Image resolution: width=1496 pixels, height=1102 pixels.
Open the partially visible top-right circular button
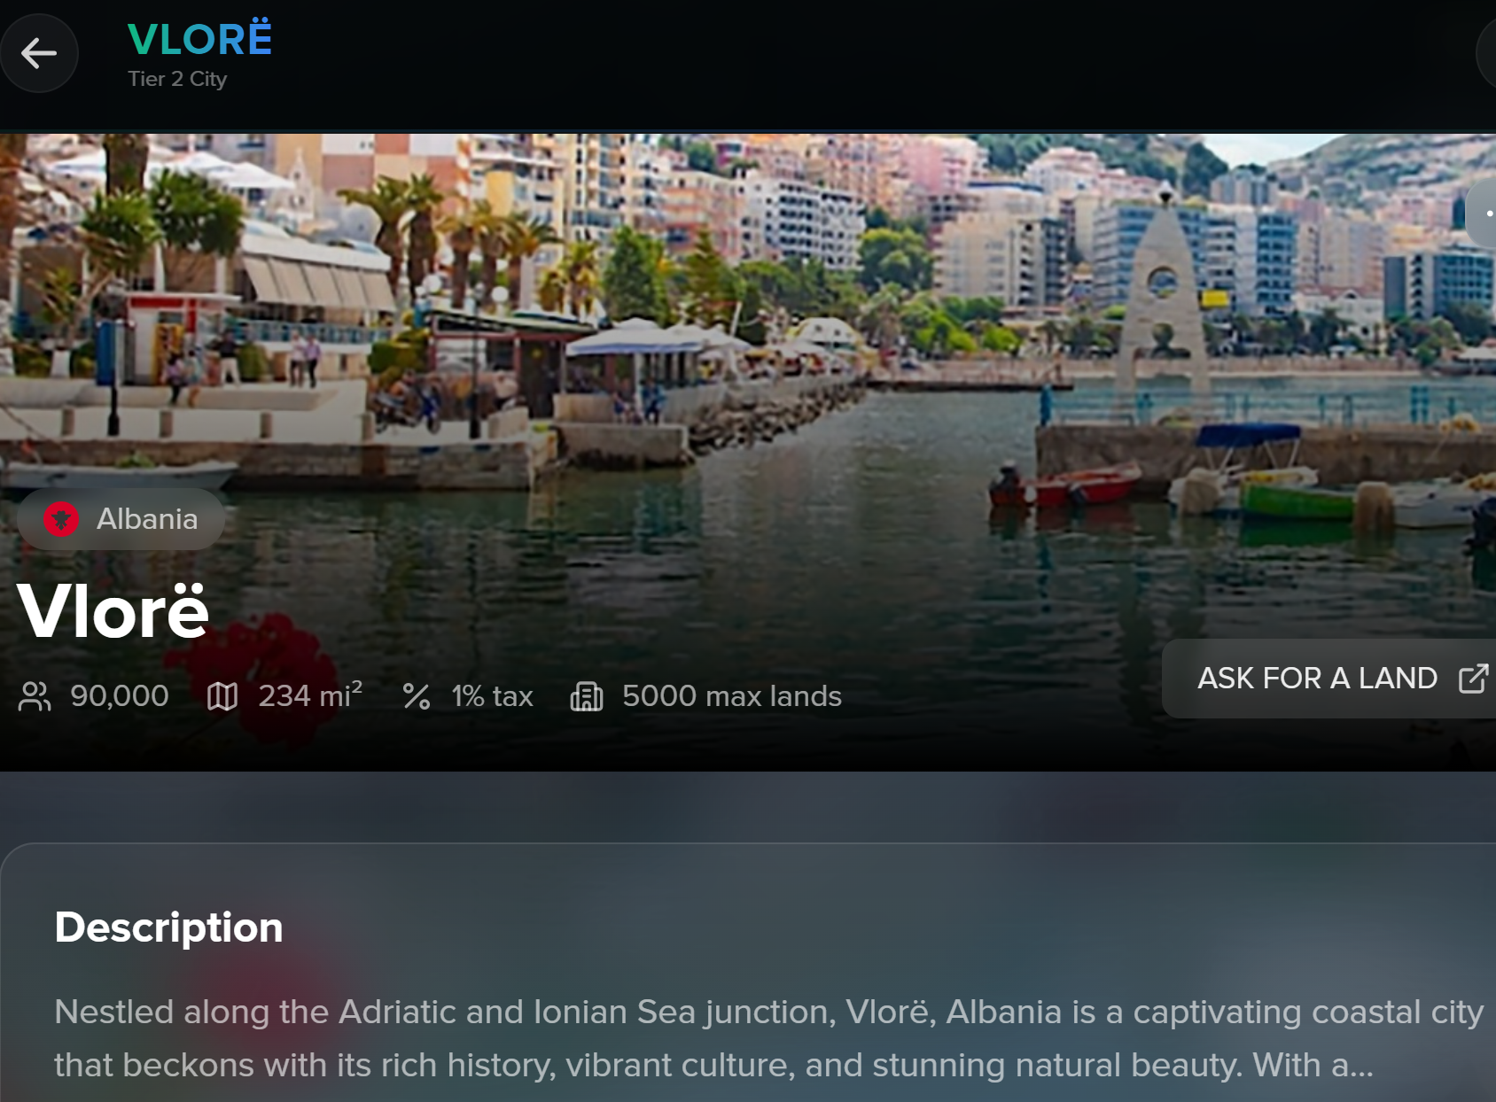(x=1486, y=53)
